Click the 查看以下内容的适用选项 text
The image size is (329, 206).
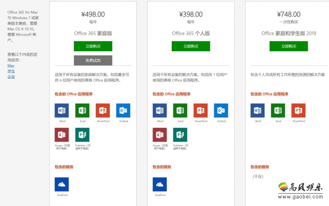tap(22, 57)
